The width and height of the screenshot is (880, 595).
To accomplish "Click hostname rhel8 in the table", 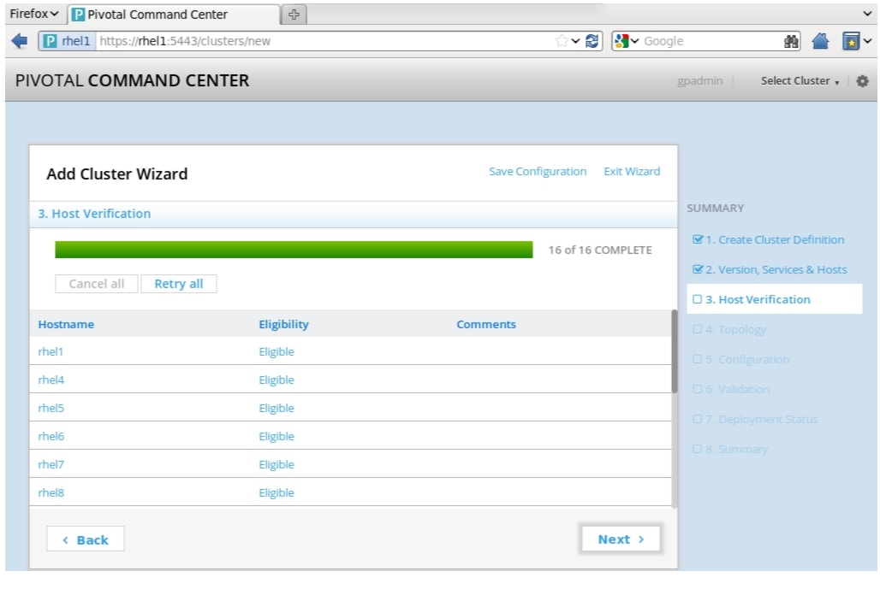I will coord(51,493).
